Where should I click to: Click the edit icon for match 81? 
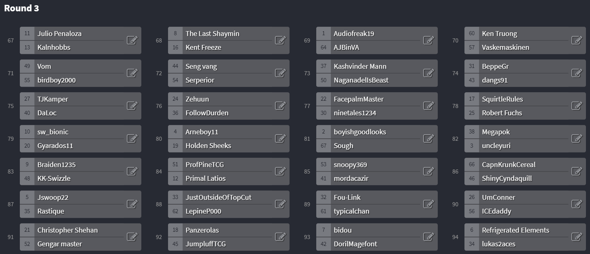click(428, 138)
